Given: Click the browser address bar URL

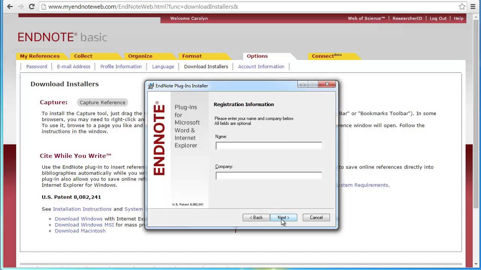Looking at the screenshot, I should click(143, 6).
